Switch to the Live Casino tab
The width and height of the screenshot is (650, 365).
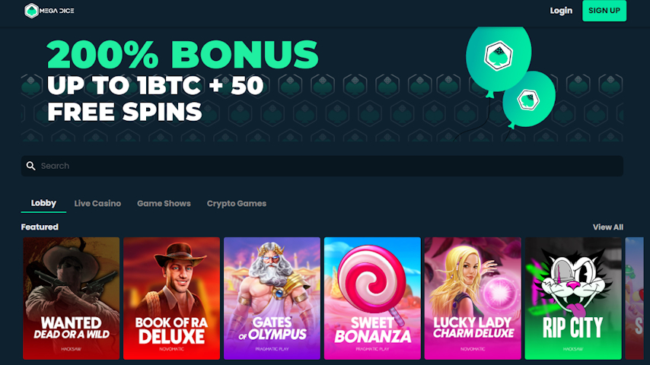point(97,204)
